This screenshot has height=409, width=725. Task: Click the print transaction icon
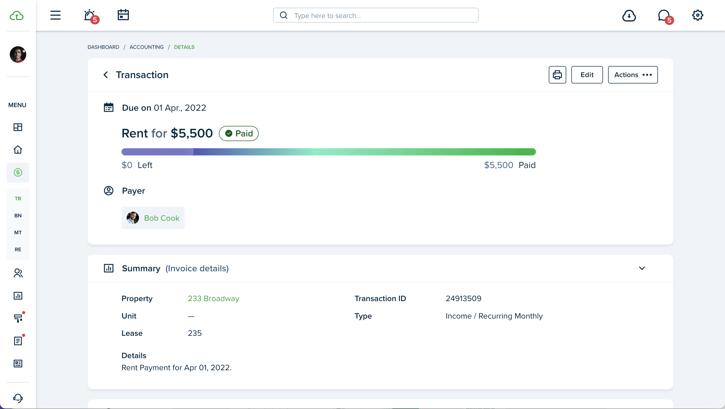point(557,75)
